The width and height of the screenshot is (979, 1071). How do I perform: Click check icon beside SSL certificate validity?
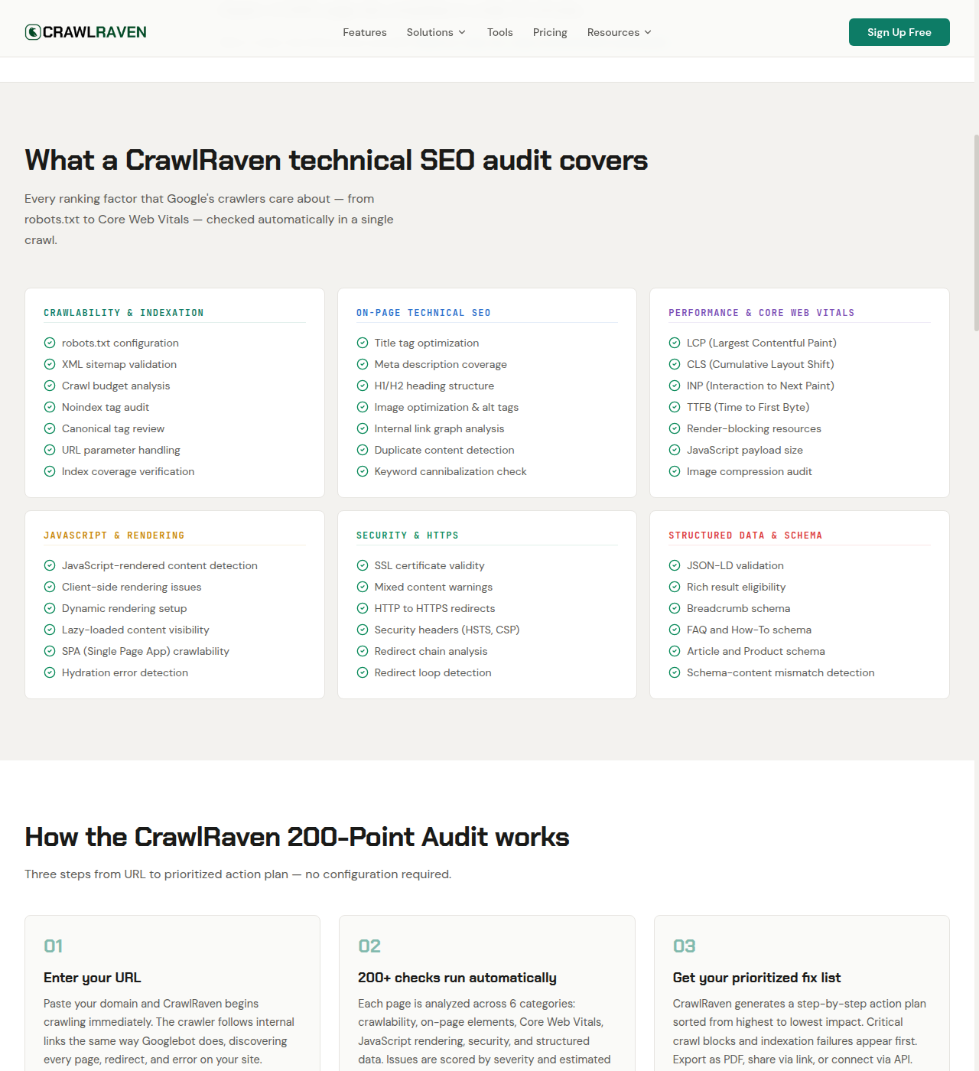point(363,565)
